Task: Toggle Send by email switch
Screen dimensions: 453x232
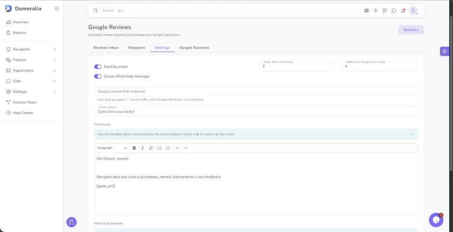Action: pos(98,66)
